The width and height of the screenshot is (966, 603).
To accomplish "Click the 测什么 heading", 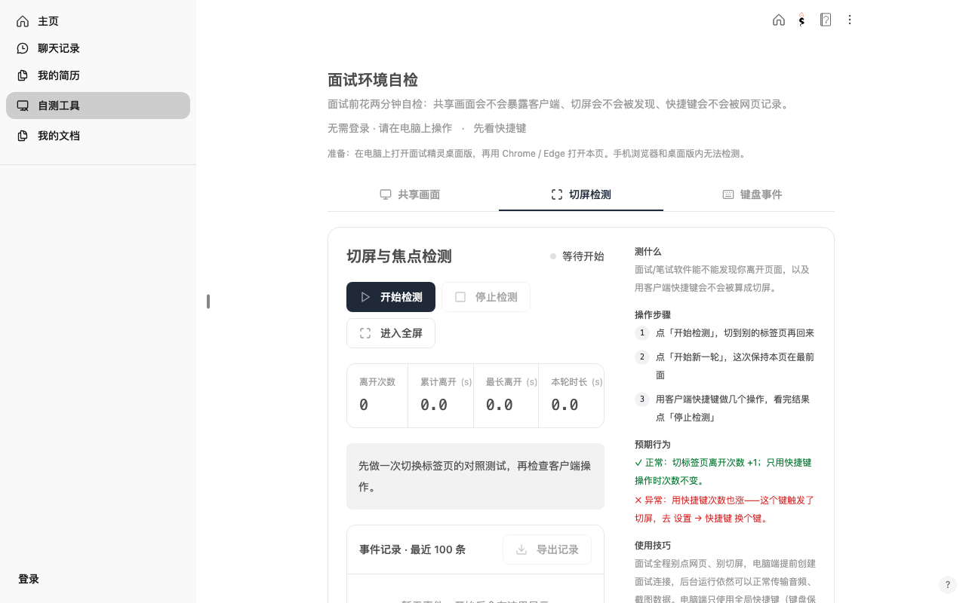I will click(x=648, y=252).
